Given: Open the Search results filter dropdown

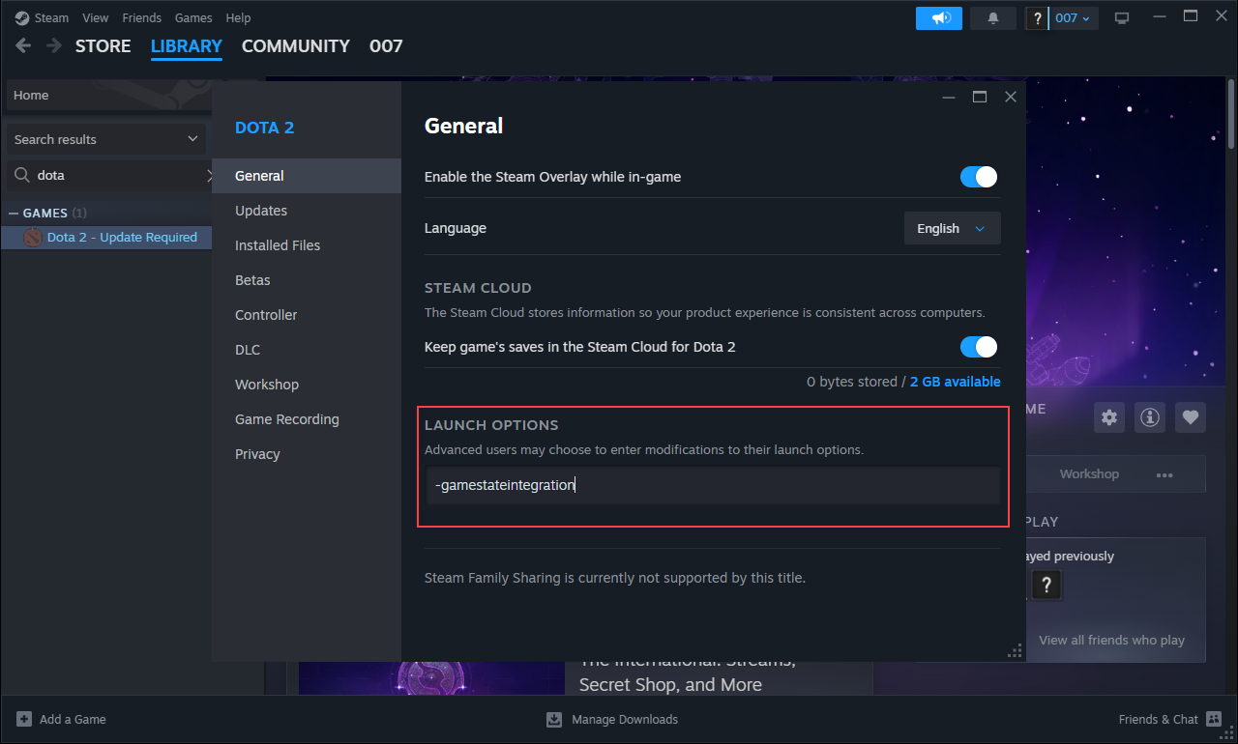Looking at the screenshot, I should tap(107, 139).
